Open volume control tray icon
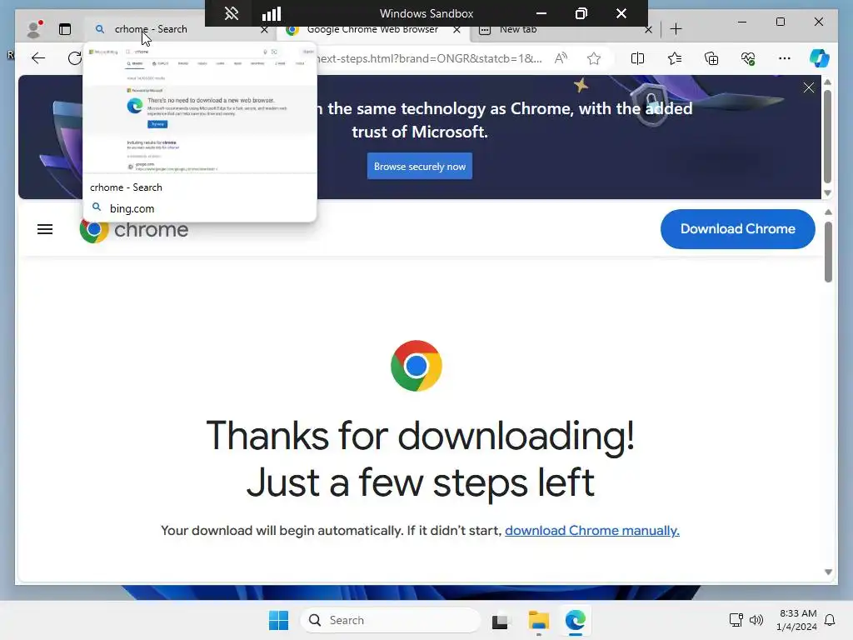853x640 pixels. coord(756,620)
